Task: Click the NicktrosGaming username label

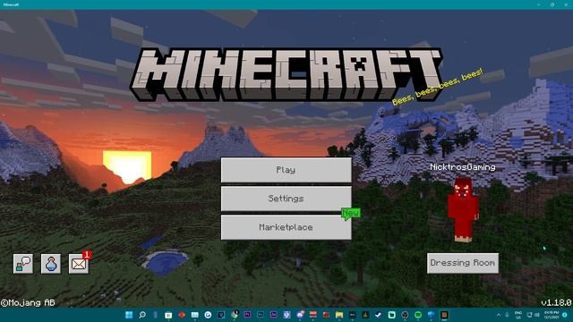Action: pyautogui.click(x=463, y=167)
